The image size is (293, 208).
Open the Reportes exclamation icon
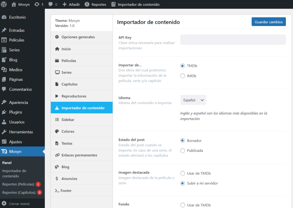(87, 4)
